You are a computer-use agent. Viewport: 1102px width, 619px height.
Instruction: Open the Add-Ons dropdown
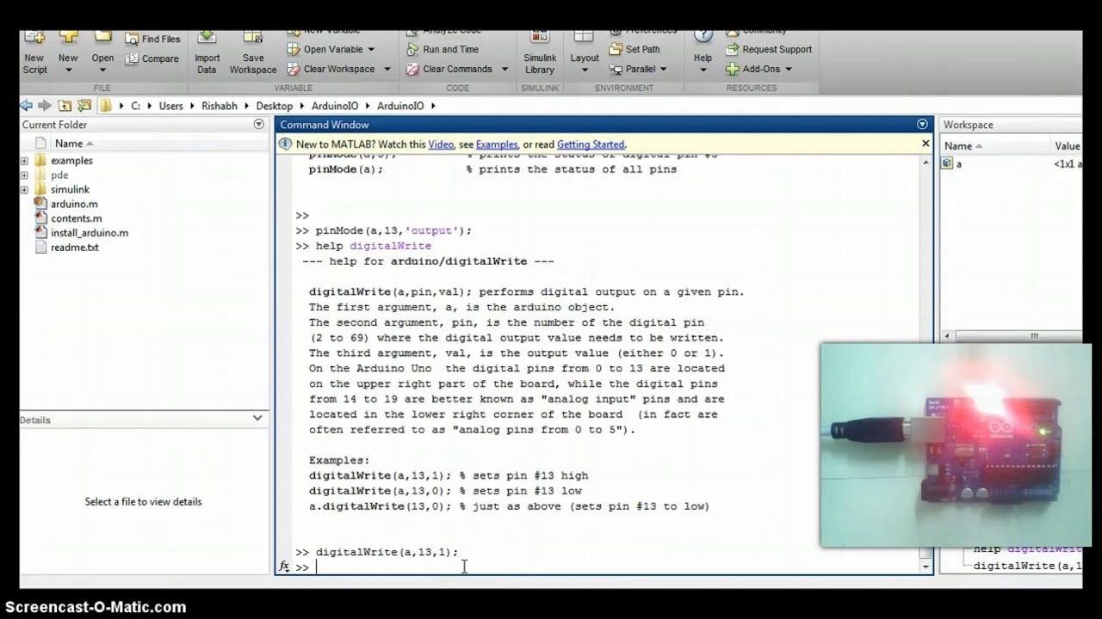tap(758, 69)
